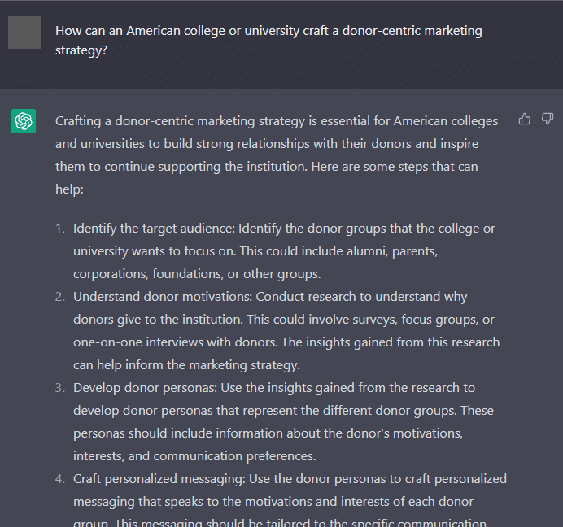
Task: Click the gray user avatar square
Action: pyautogui.click(x=24, y=33)
